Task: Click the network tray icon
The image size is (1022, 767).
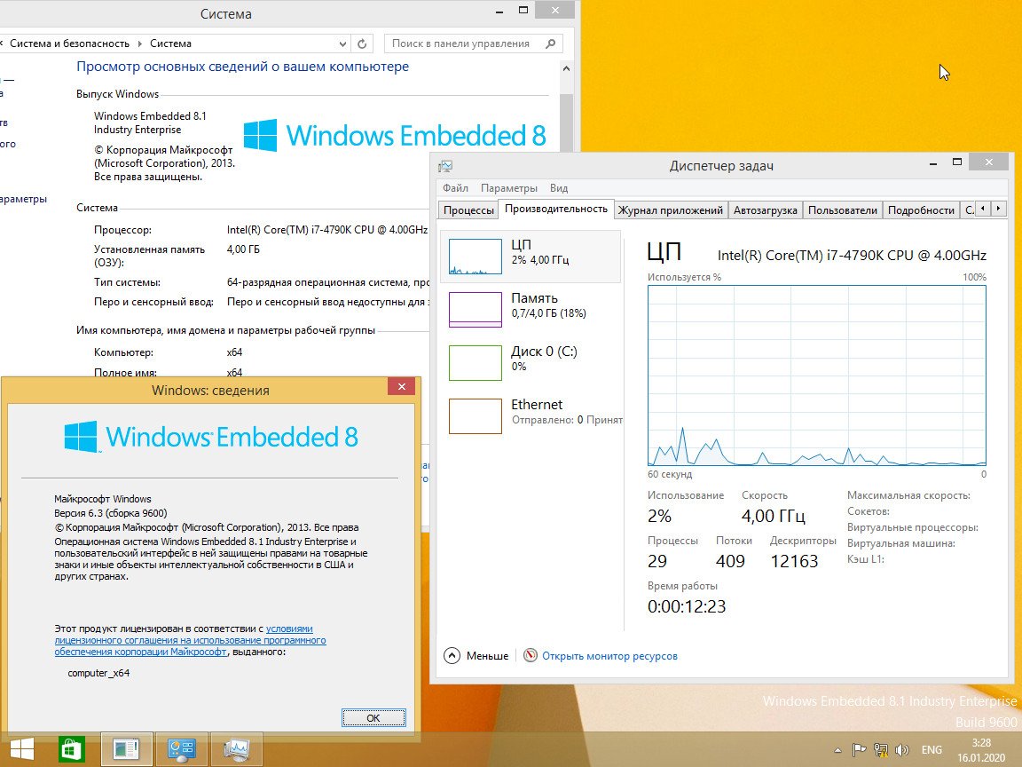Action: tap(881, 749)
